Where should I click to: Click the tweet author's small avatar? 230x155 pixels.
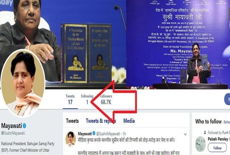71,139
